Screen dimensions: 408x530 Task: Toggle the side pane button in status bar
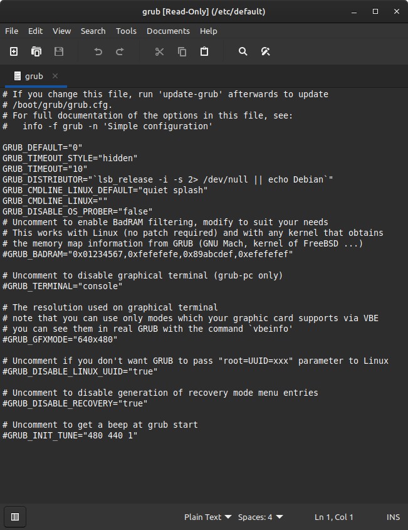[15, 517]
